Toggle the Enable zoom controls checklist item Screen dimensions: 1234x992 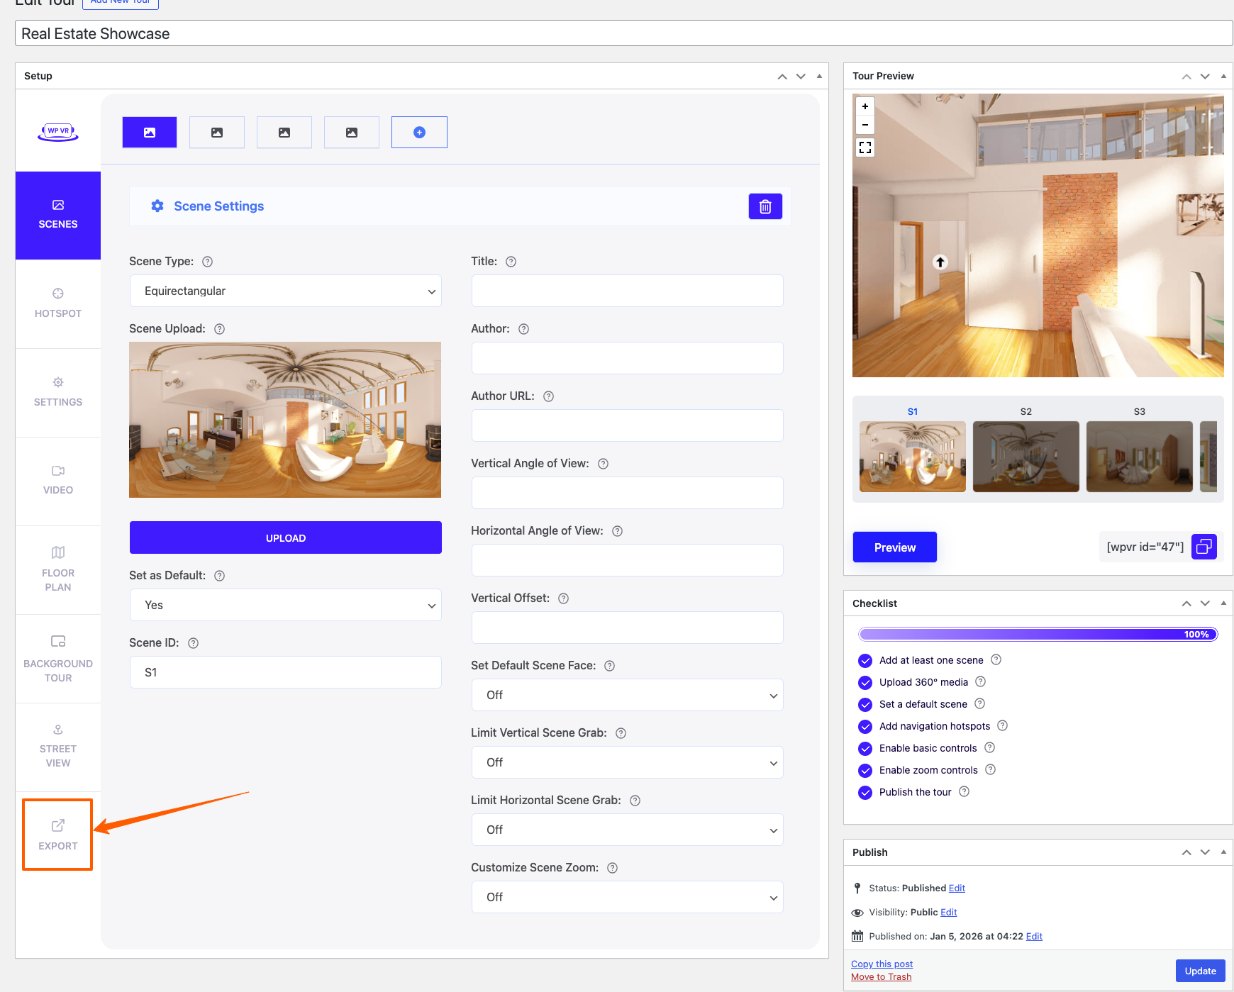tap(865, 770)
